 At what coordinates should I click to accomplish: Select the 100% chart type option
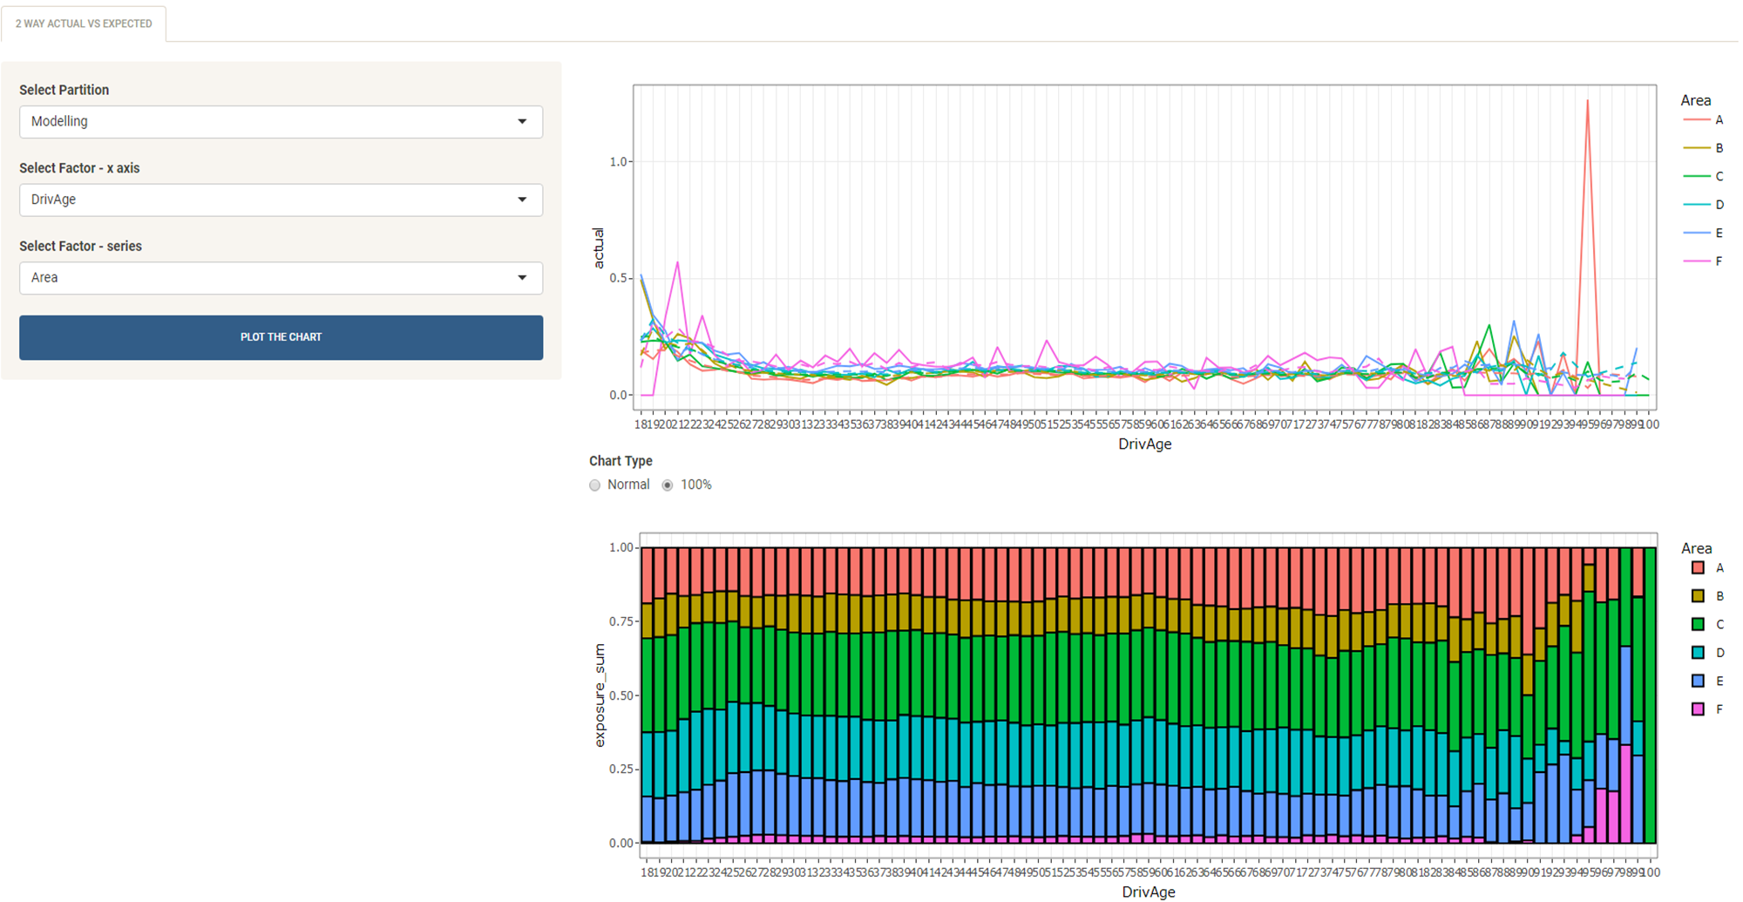click(x=668, y=485)
